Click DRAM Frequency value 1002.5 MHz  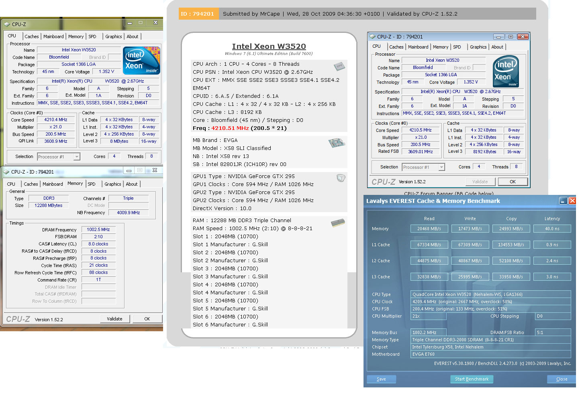(x=98, y=230)
